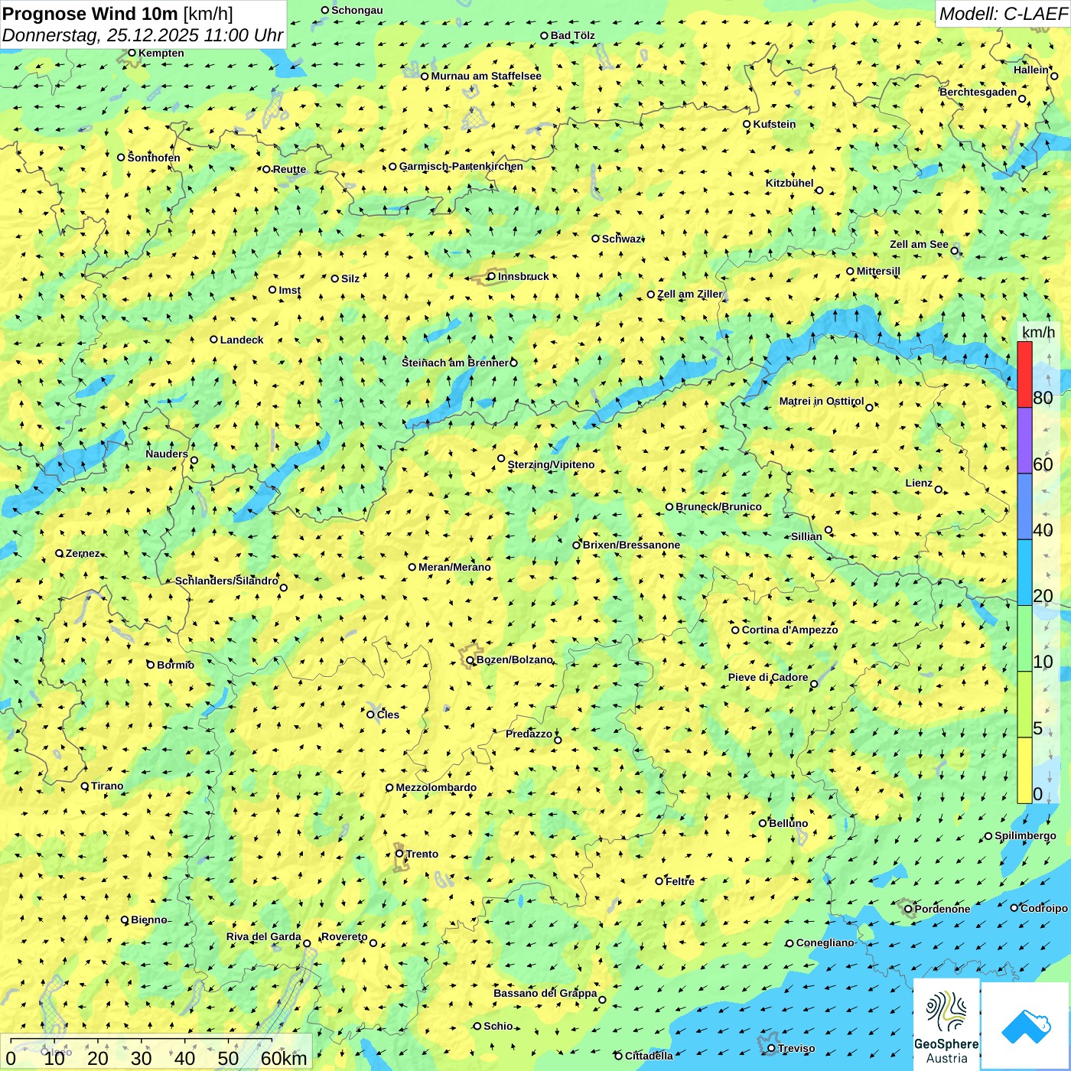Click the Mezzolombardo label

coord(436,787)
